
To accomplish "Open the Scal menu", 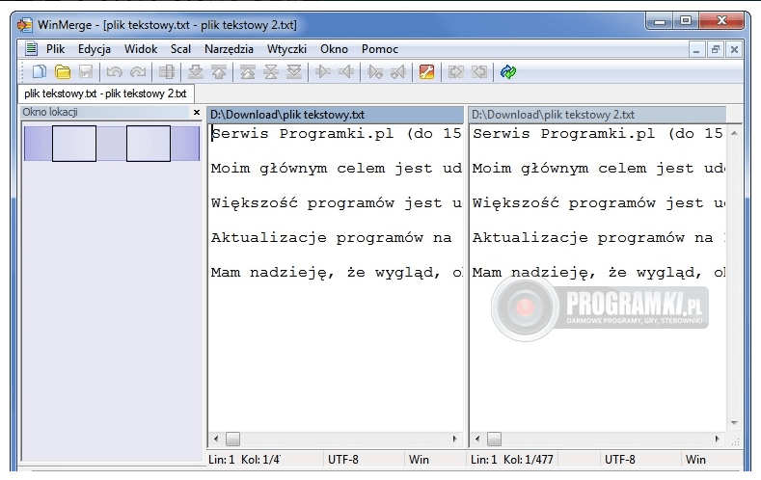I will (180, 49).
